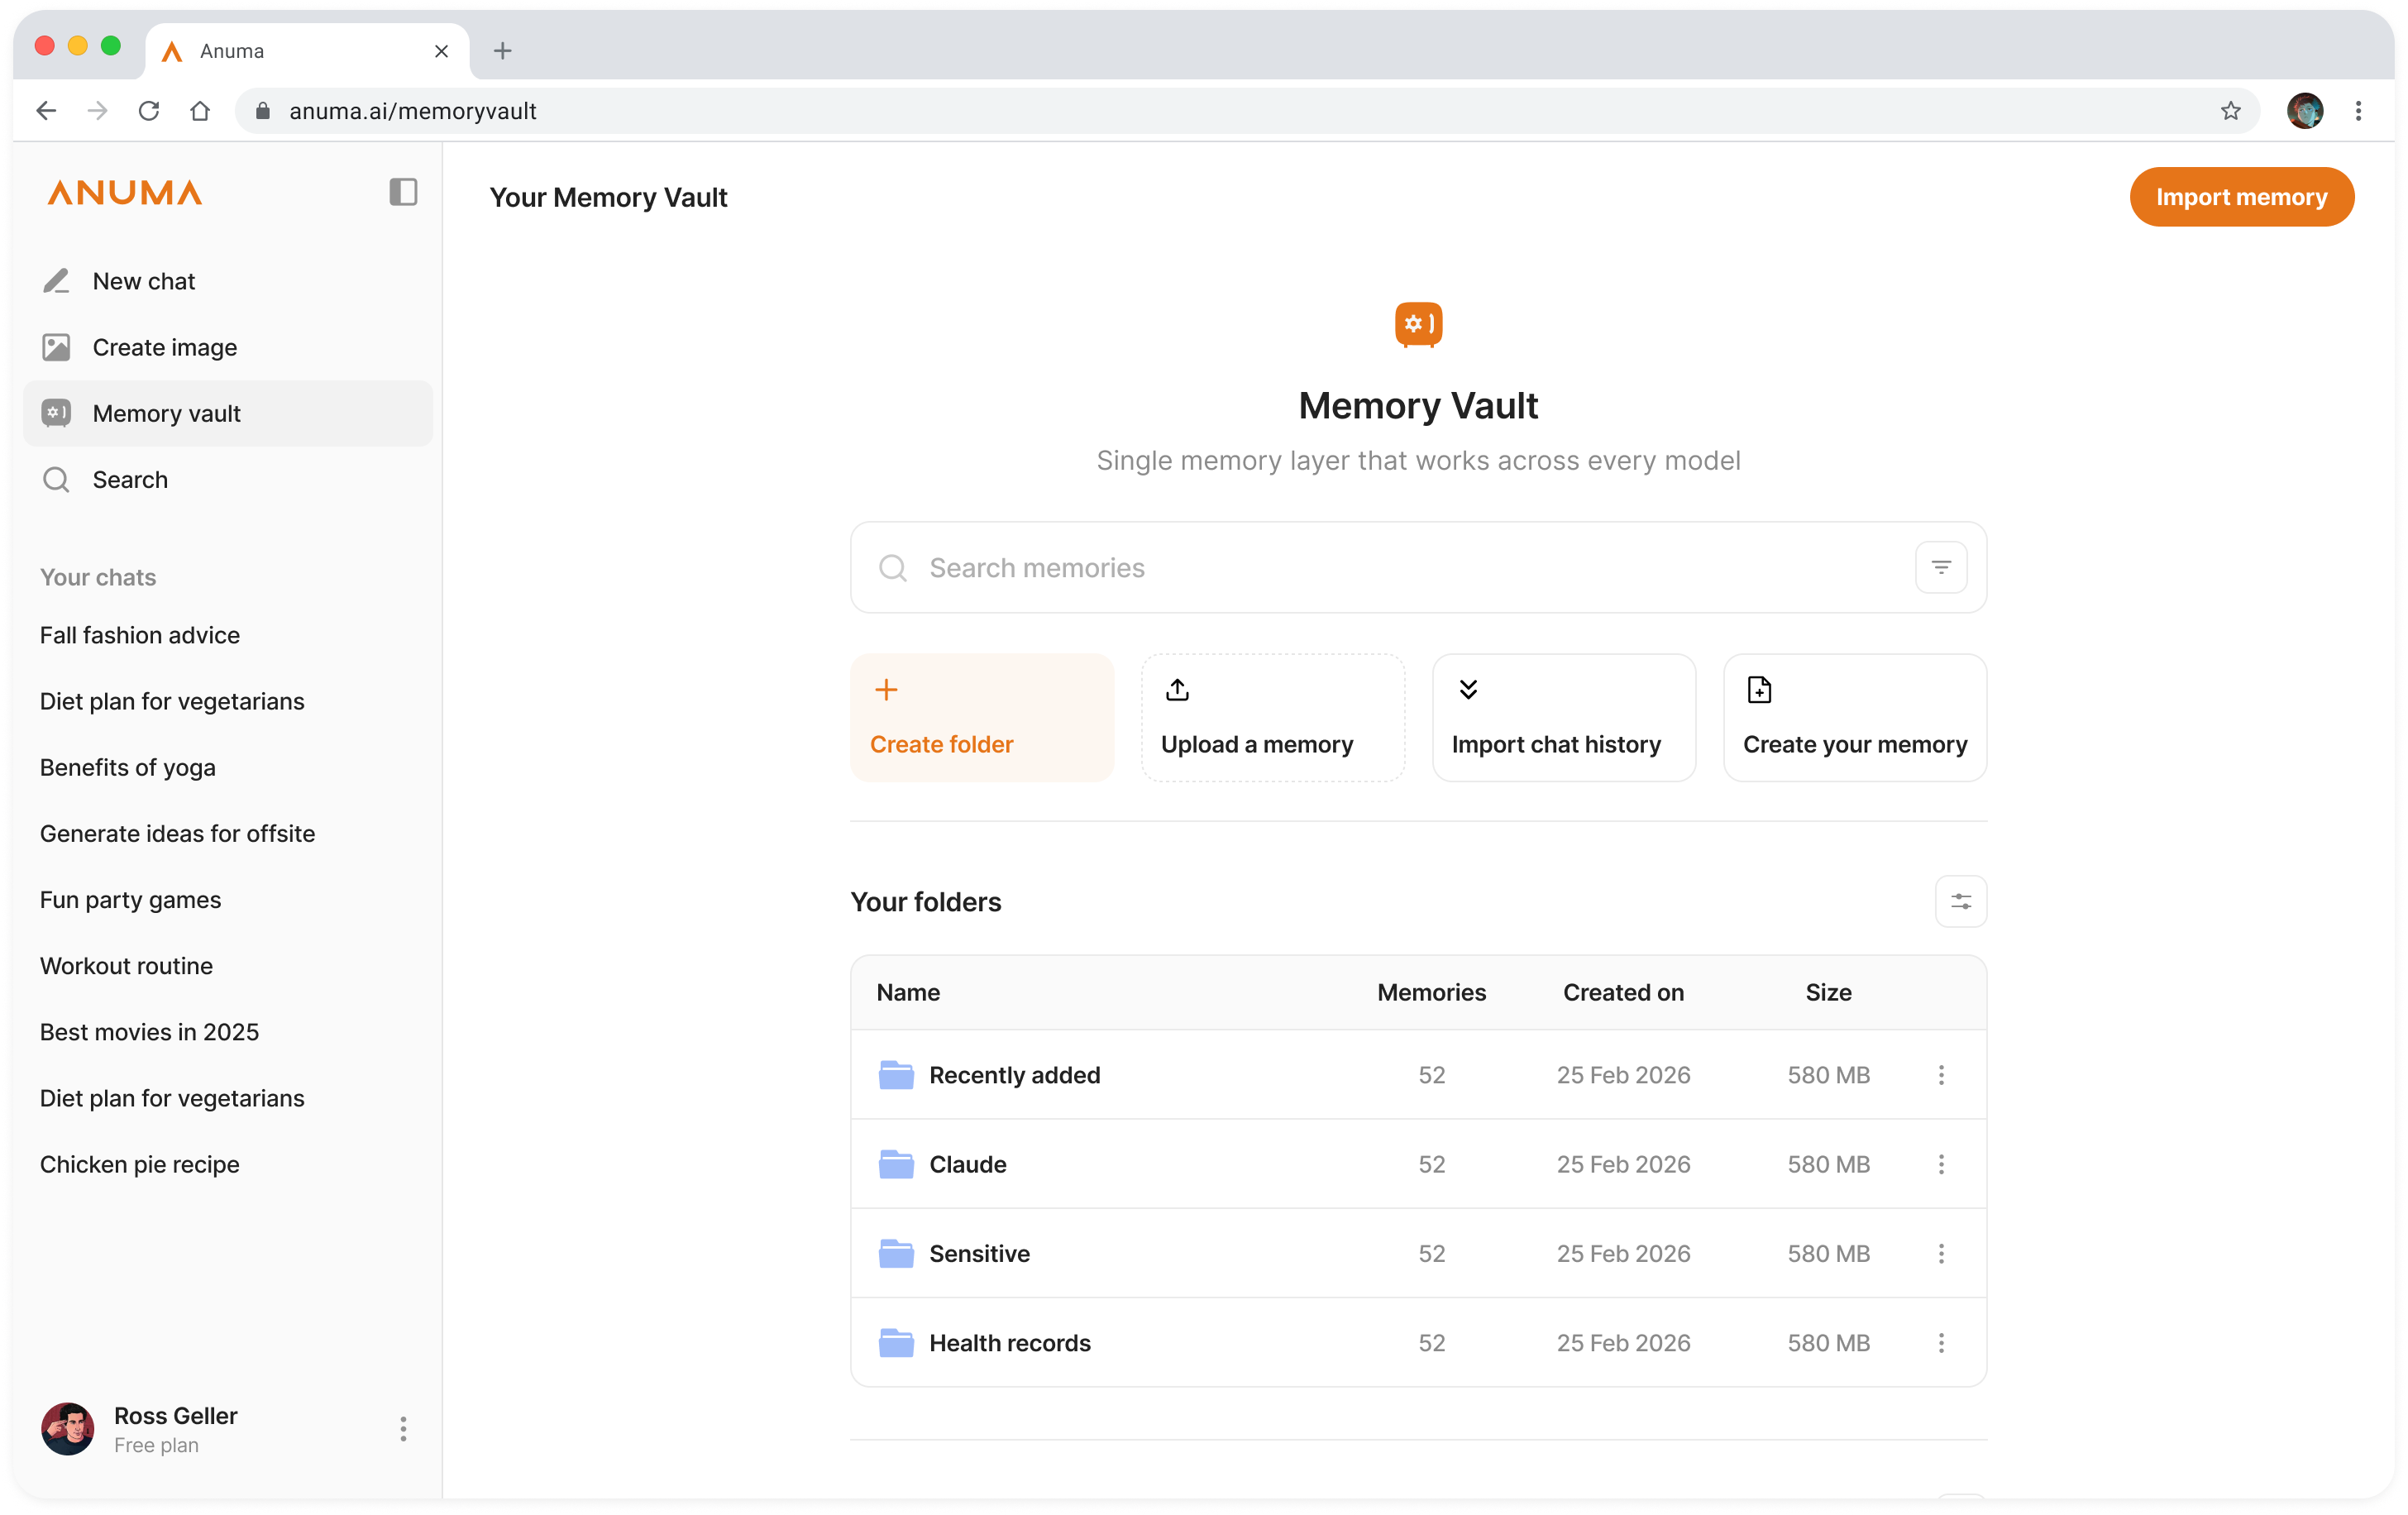
Task: Open folder view settings sliders icon
Action: coord(1960,901)
